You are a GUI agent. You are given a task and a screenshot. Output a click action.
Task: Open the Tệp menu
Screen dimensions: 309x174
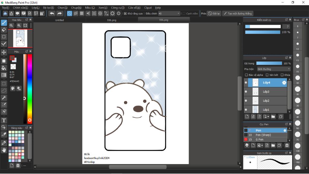pos(5,8)
